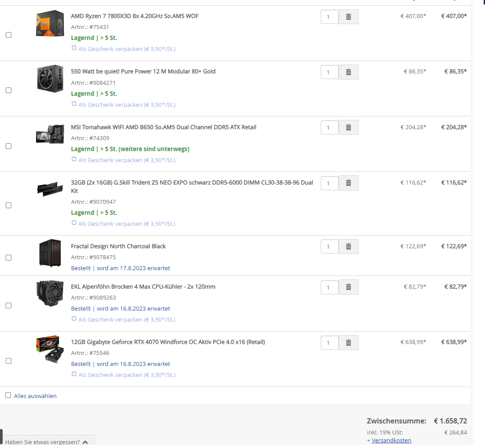Delete the AMD Ryzen 7 7800X3D item
The image size is (485, 445).
click(x=348, y=17)
